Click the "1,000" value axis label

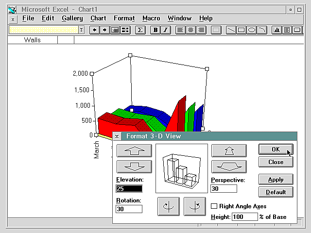point(83,105)
